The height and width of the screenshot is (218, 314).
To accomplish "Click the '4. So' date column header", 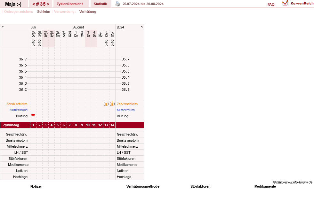I will 94,34.
